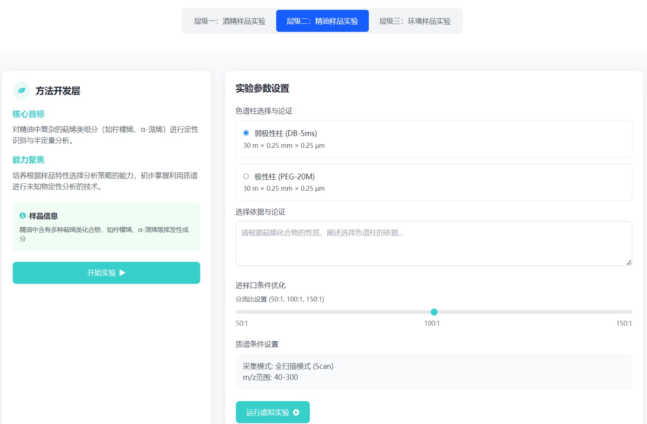The width and height of the screenshot is (647, 424).
Task: Click the leaf icon beside 方法开发层
Action: click(21, 91)
